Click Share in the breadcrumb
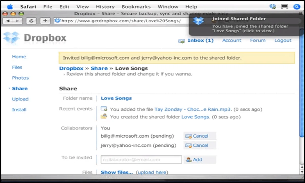Image resolution: width=305 pixels, height=183 pixels. (99, 68)
